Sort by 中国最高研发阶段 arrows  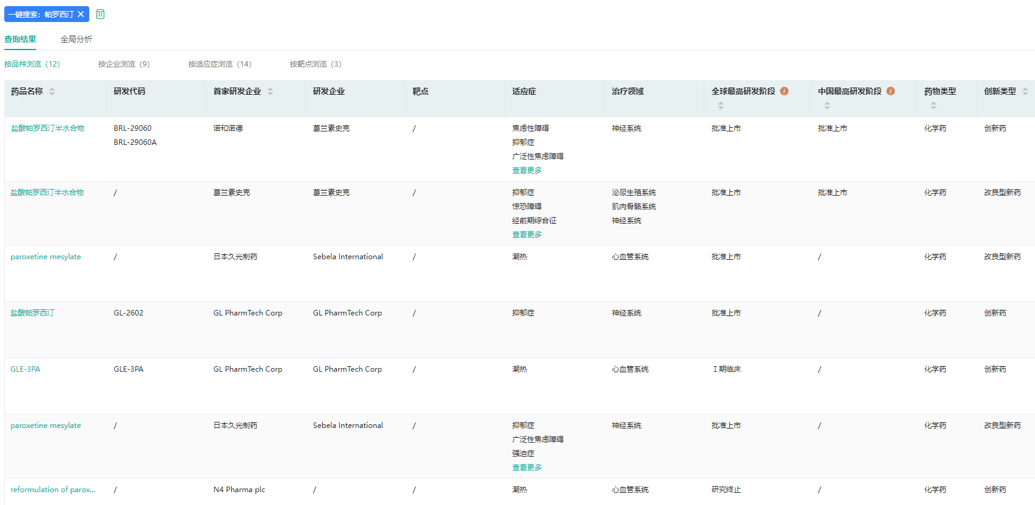827,105
